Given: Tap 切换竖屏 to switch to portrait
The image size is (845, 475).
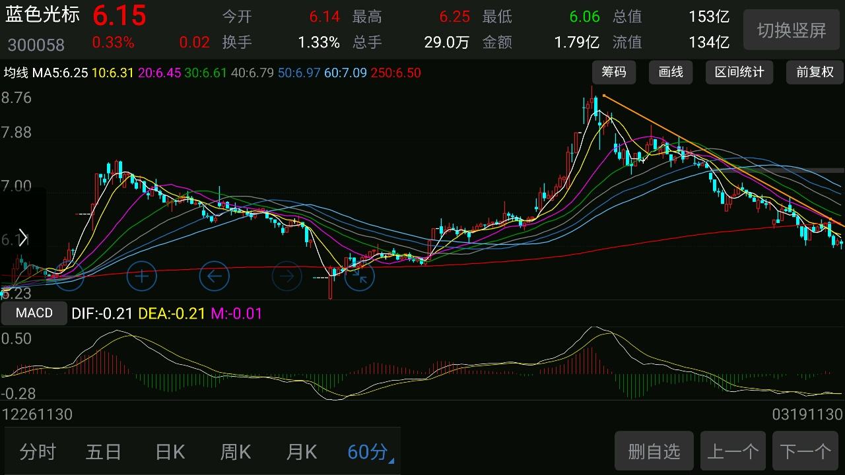Looking at the screenshot, I should tap(792, 30).
